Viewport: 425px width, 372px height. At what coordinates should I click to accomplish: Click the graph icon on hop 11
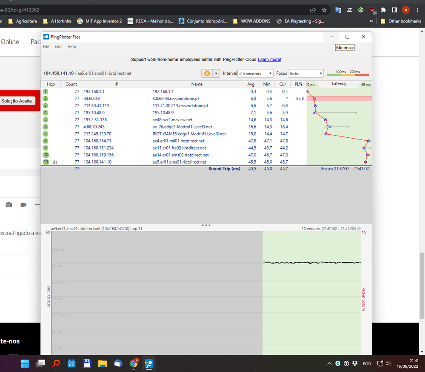tap(54, 162)
